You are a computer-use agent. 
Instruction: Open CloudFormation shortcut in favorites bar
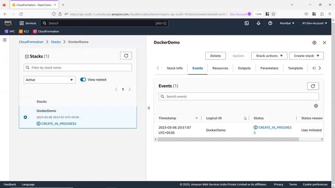pos(46,31)
